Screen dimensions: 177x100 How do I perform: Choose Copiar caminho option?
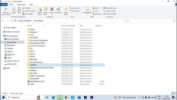(29, 11)
